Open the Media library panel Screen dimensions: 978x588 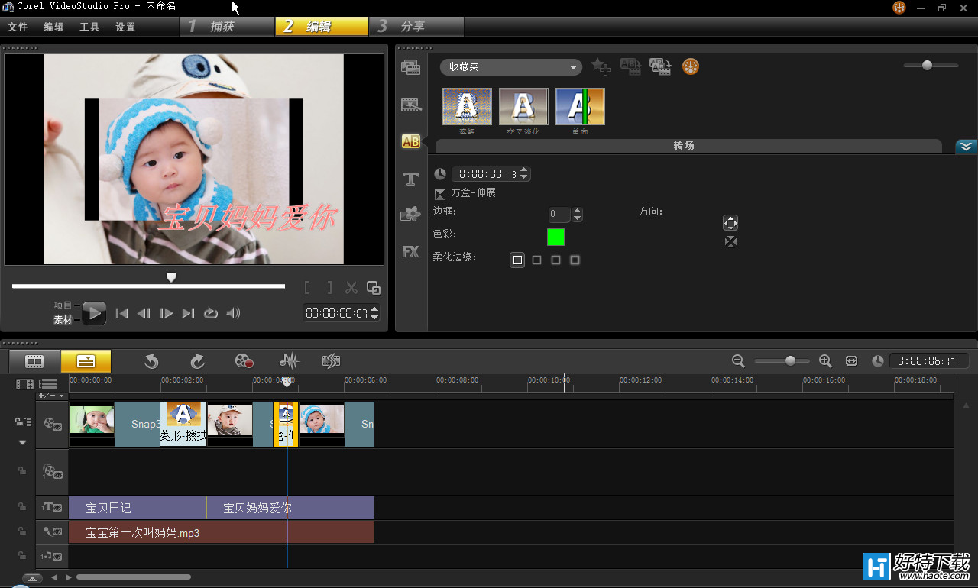pyautogui.click(x=411, y=67)
